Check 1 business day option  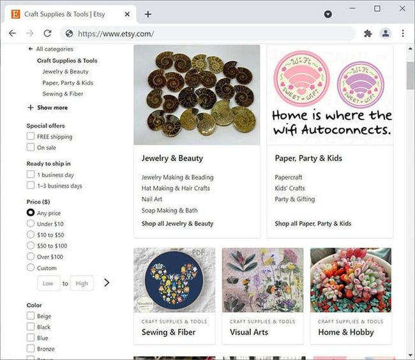click(x=31, y=174)
